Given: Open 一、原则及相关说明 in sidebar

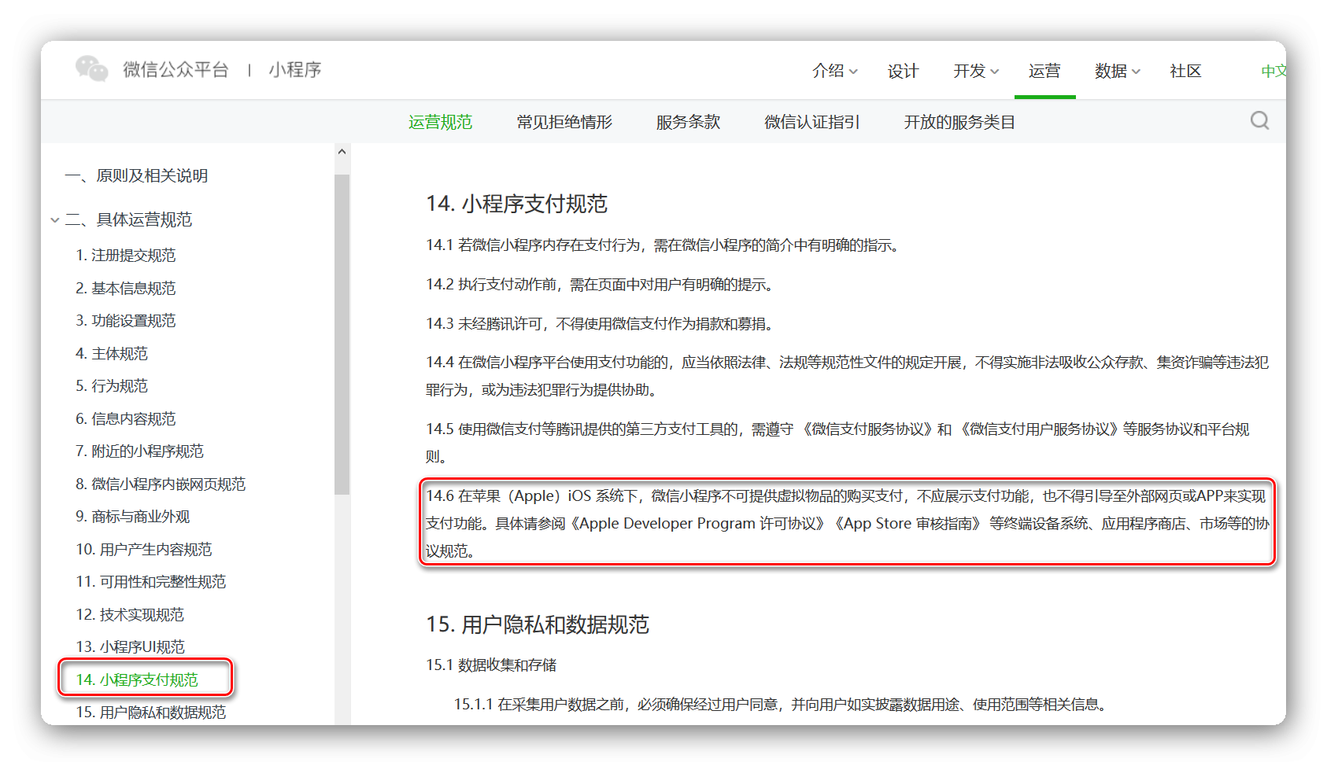Looking at the screenshot, I should tap(136, 175).
